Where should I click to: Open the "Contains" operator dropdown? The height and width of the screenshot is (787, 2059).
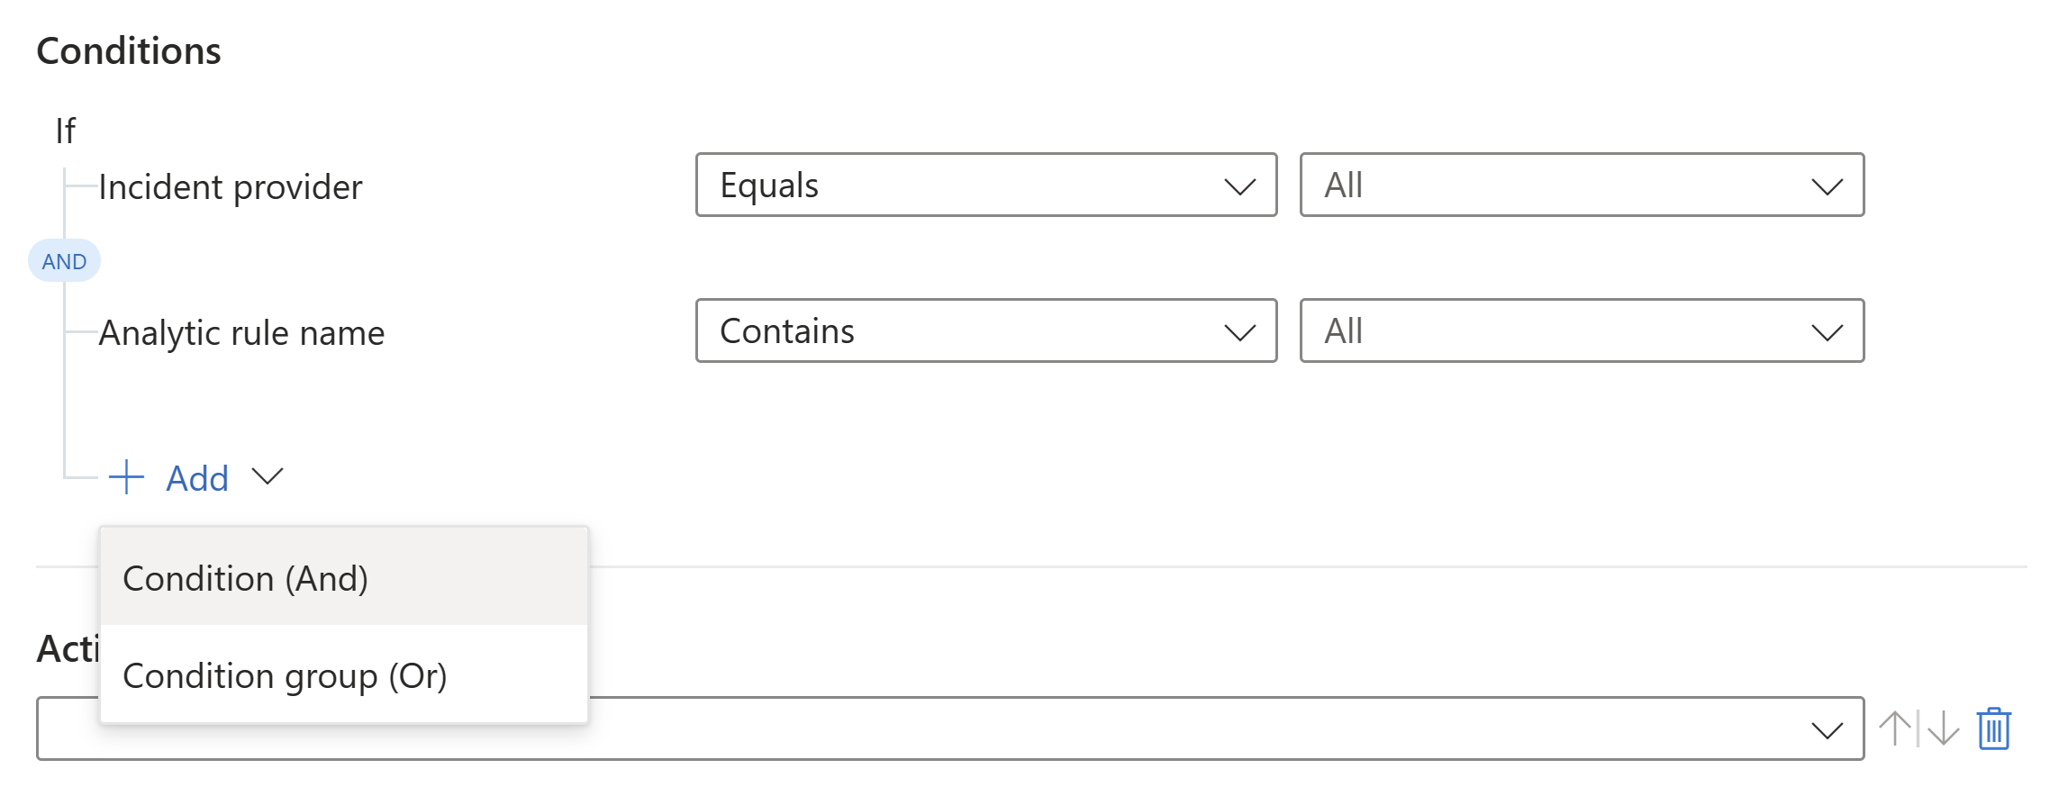[x=985, y=331]
